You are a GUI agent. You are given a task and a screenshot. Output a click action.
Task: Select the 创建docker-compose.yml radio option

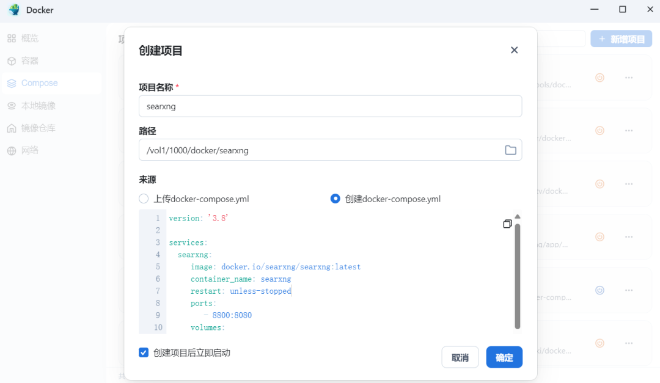click(335, 198)
